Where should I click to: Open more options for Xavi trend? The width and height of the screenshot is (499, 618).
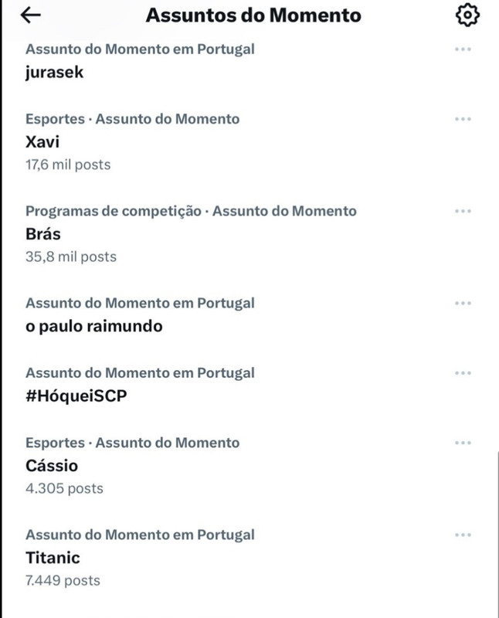coord(463,119)
